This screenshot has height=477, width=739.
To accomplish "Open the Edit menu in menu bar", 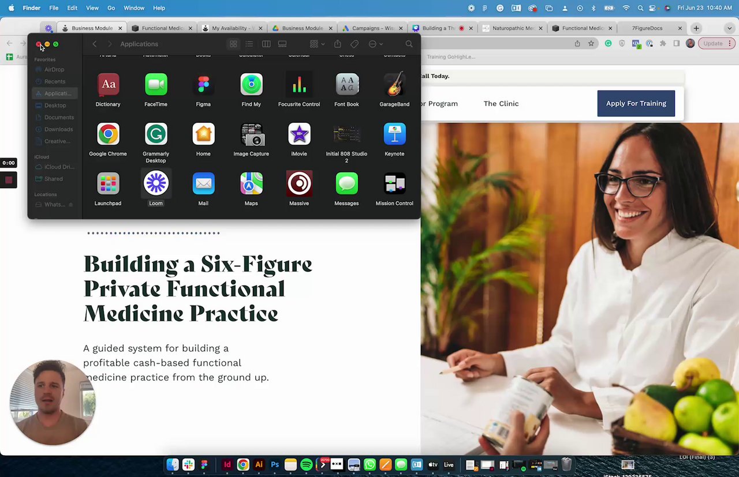I will pos(72,8).
